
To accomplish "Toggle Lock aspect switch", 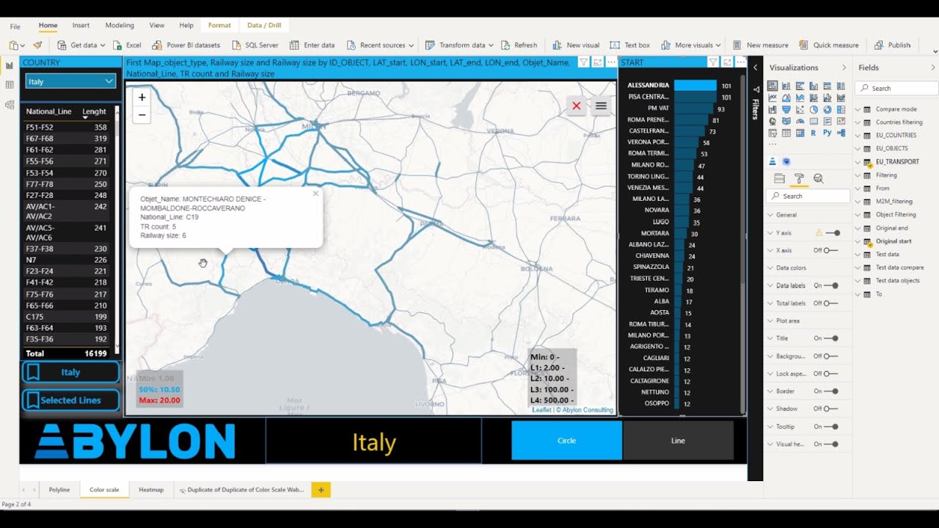I will click(830, 373).
